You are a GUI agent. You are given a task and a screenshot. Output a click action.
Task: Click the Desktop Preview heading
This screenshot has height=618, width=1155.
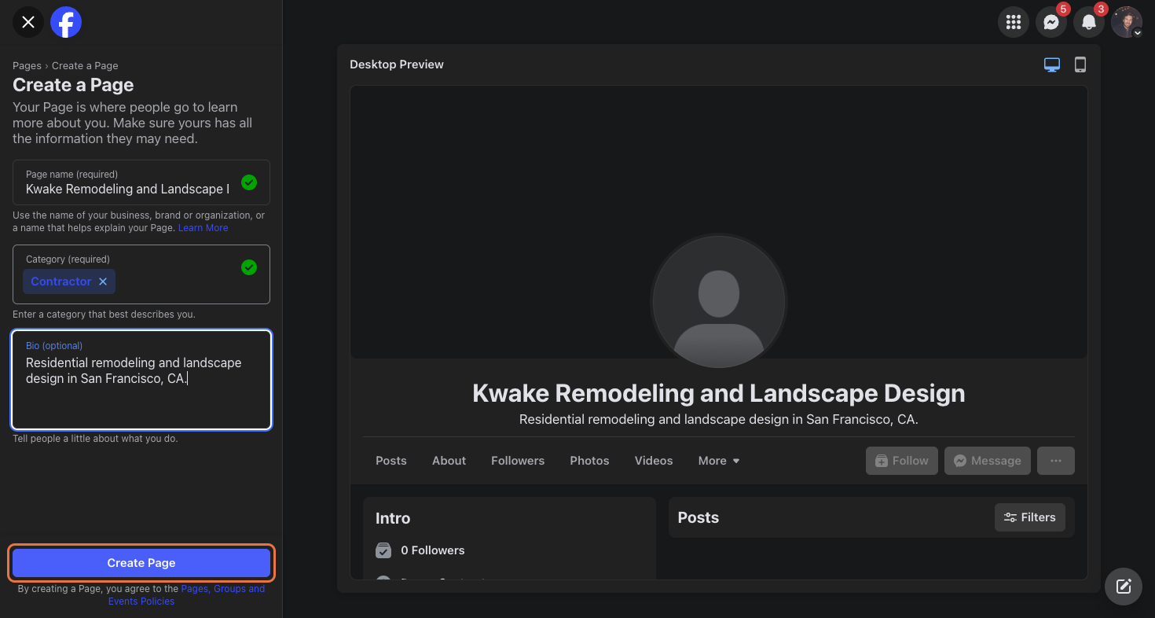pyautogui.click(x=397, y=64)
